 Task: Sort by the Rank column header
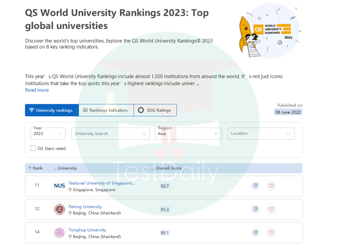(x=36, y=168)
